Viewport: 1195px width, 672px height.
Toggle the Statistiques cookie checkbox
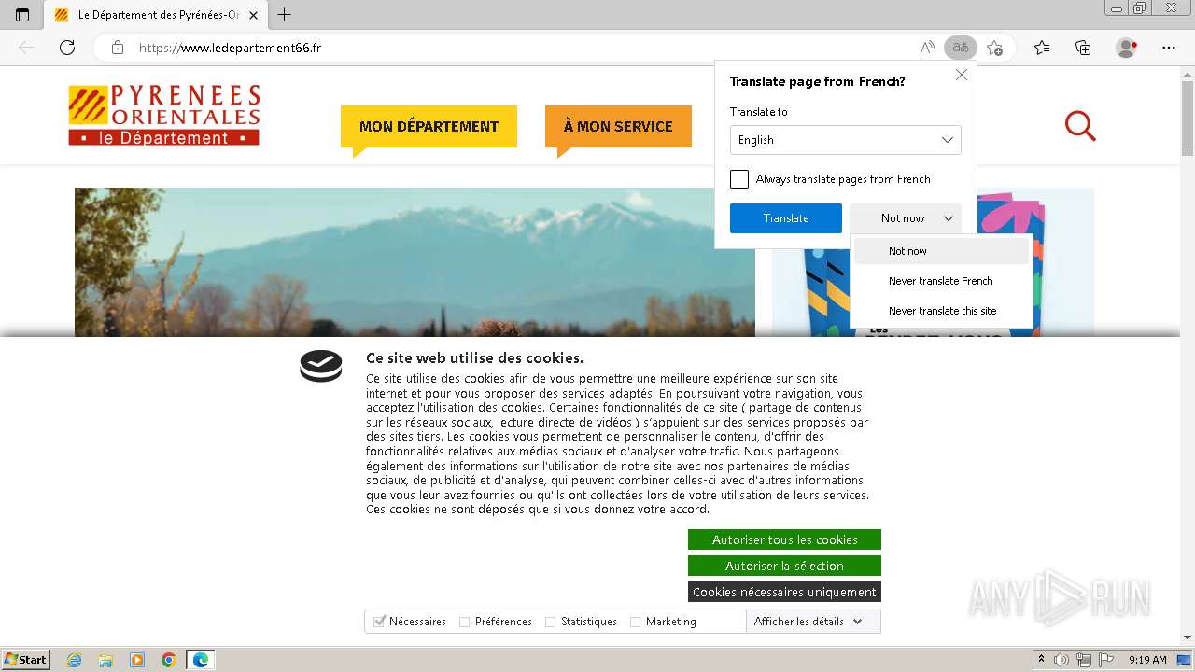click(551, 622)
